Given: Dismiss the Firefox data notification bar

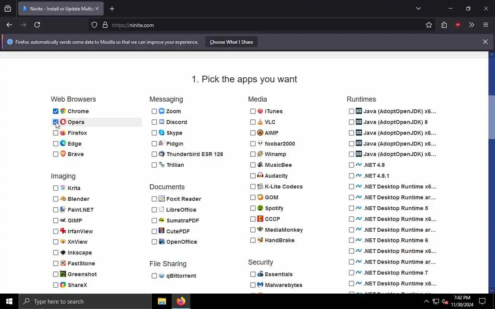Looking at the screenshot, I should (485, 42).
